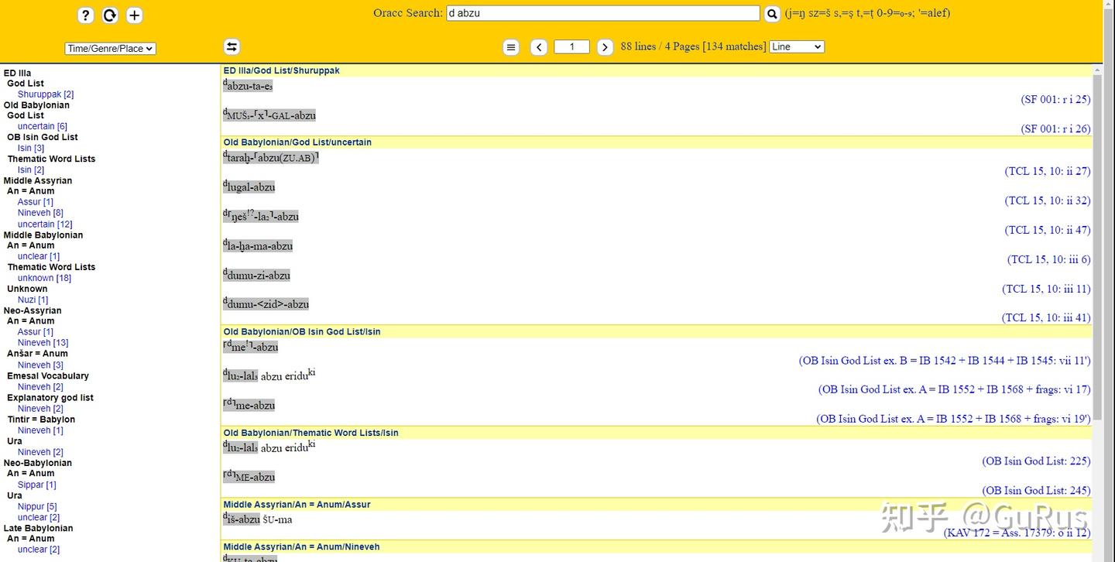Select Nuzi [1] in sidebar
This screenshot has width=1115, height=562.
pyautogui.click(x=33, y=300)
